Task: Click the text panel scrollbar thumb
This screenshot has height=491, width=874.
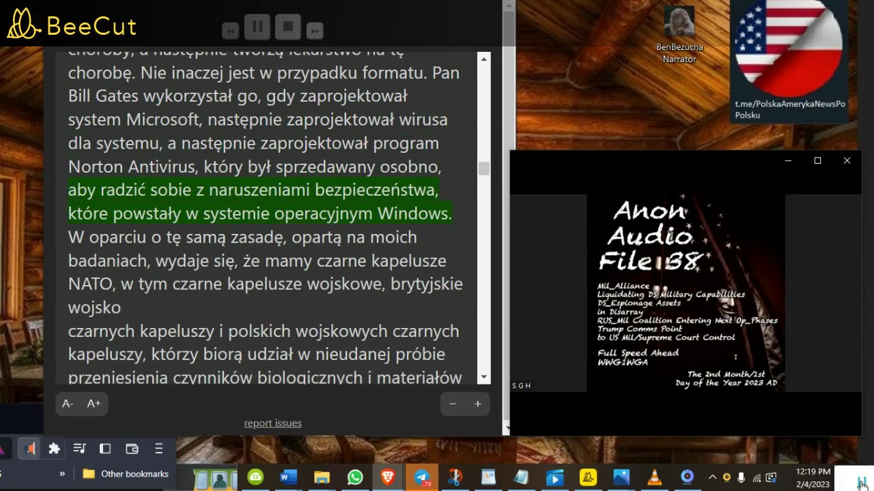Action: point(484,168)
